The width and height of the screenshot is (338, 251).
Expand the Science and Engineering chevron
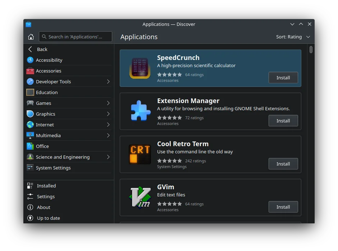108,157
